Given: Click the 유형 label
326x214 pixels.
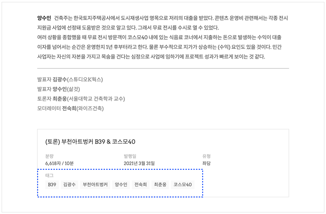Looking at the screenshot, I should pyautogui.click(x=206, y=156).
